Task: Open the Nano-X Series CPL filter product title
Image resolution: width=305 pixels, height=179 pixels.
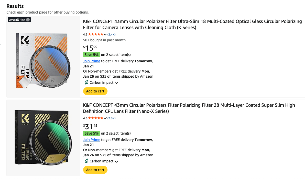Action: (189, 108)
